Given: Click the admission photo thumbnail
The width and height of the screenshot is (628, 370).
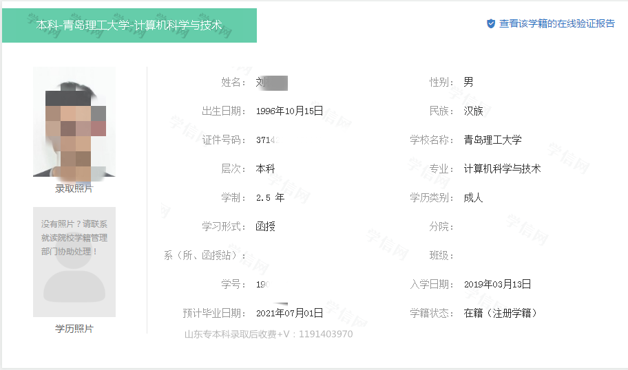Looking at the screenshot, I should (x=74, y=122).
